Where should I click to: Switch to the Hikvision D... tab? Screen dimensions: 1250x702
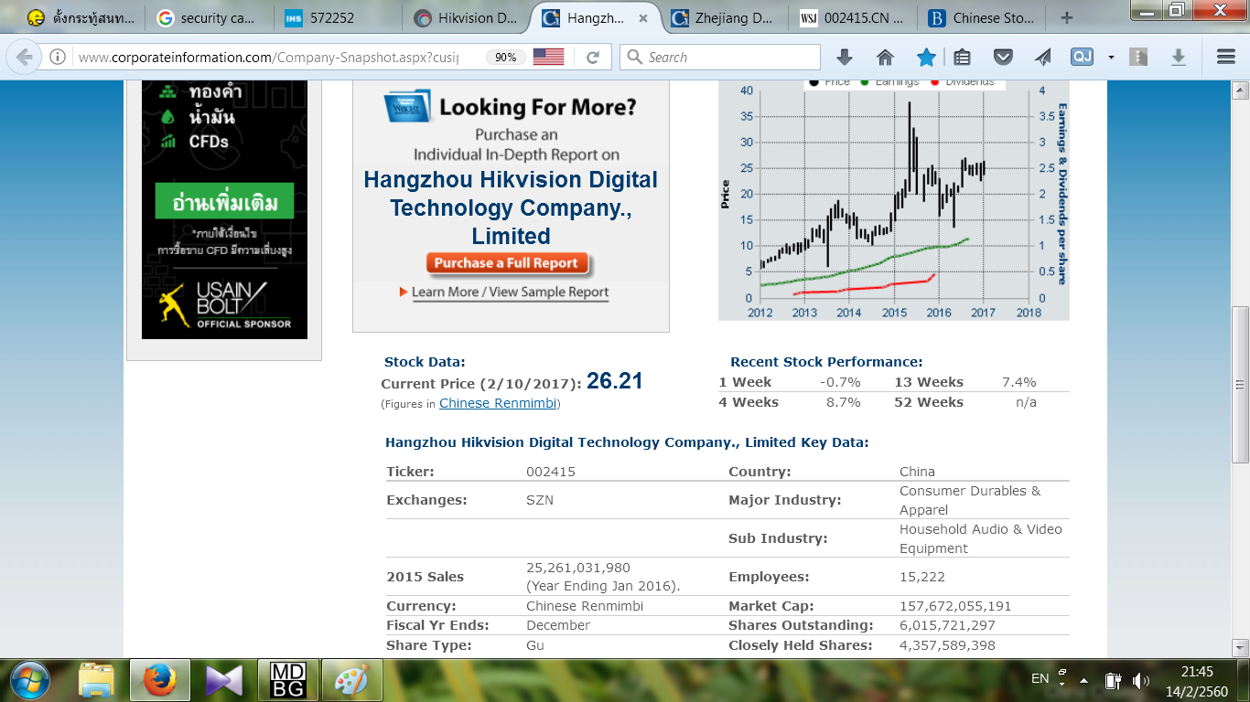(467, 17)
